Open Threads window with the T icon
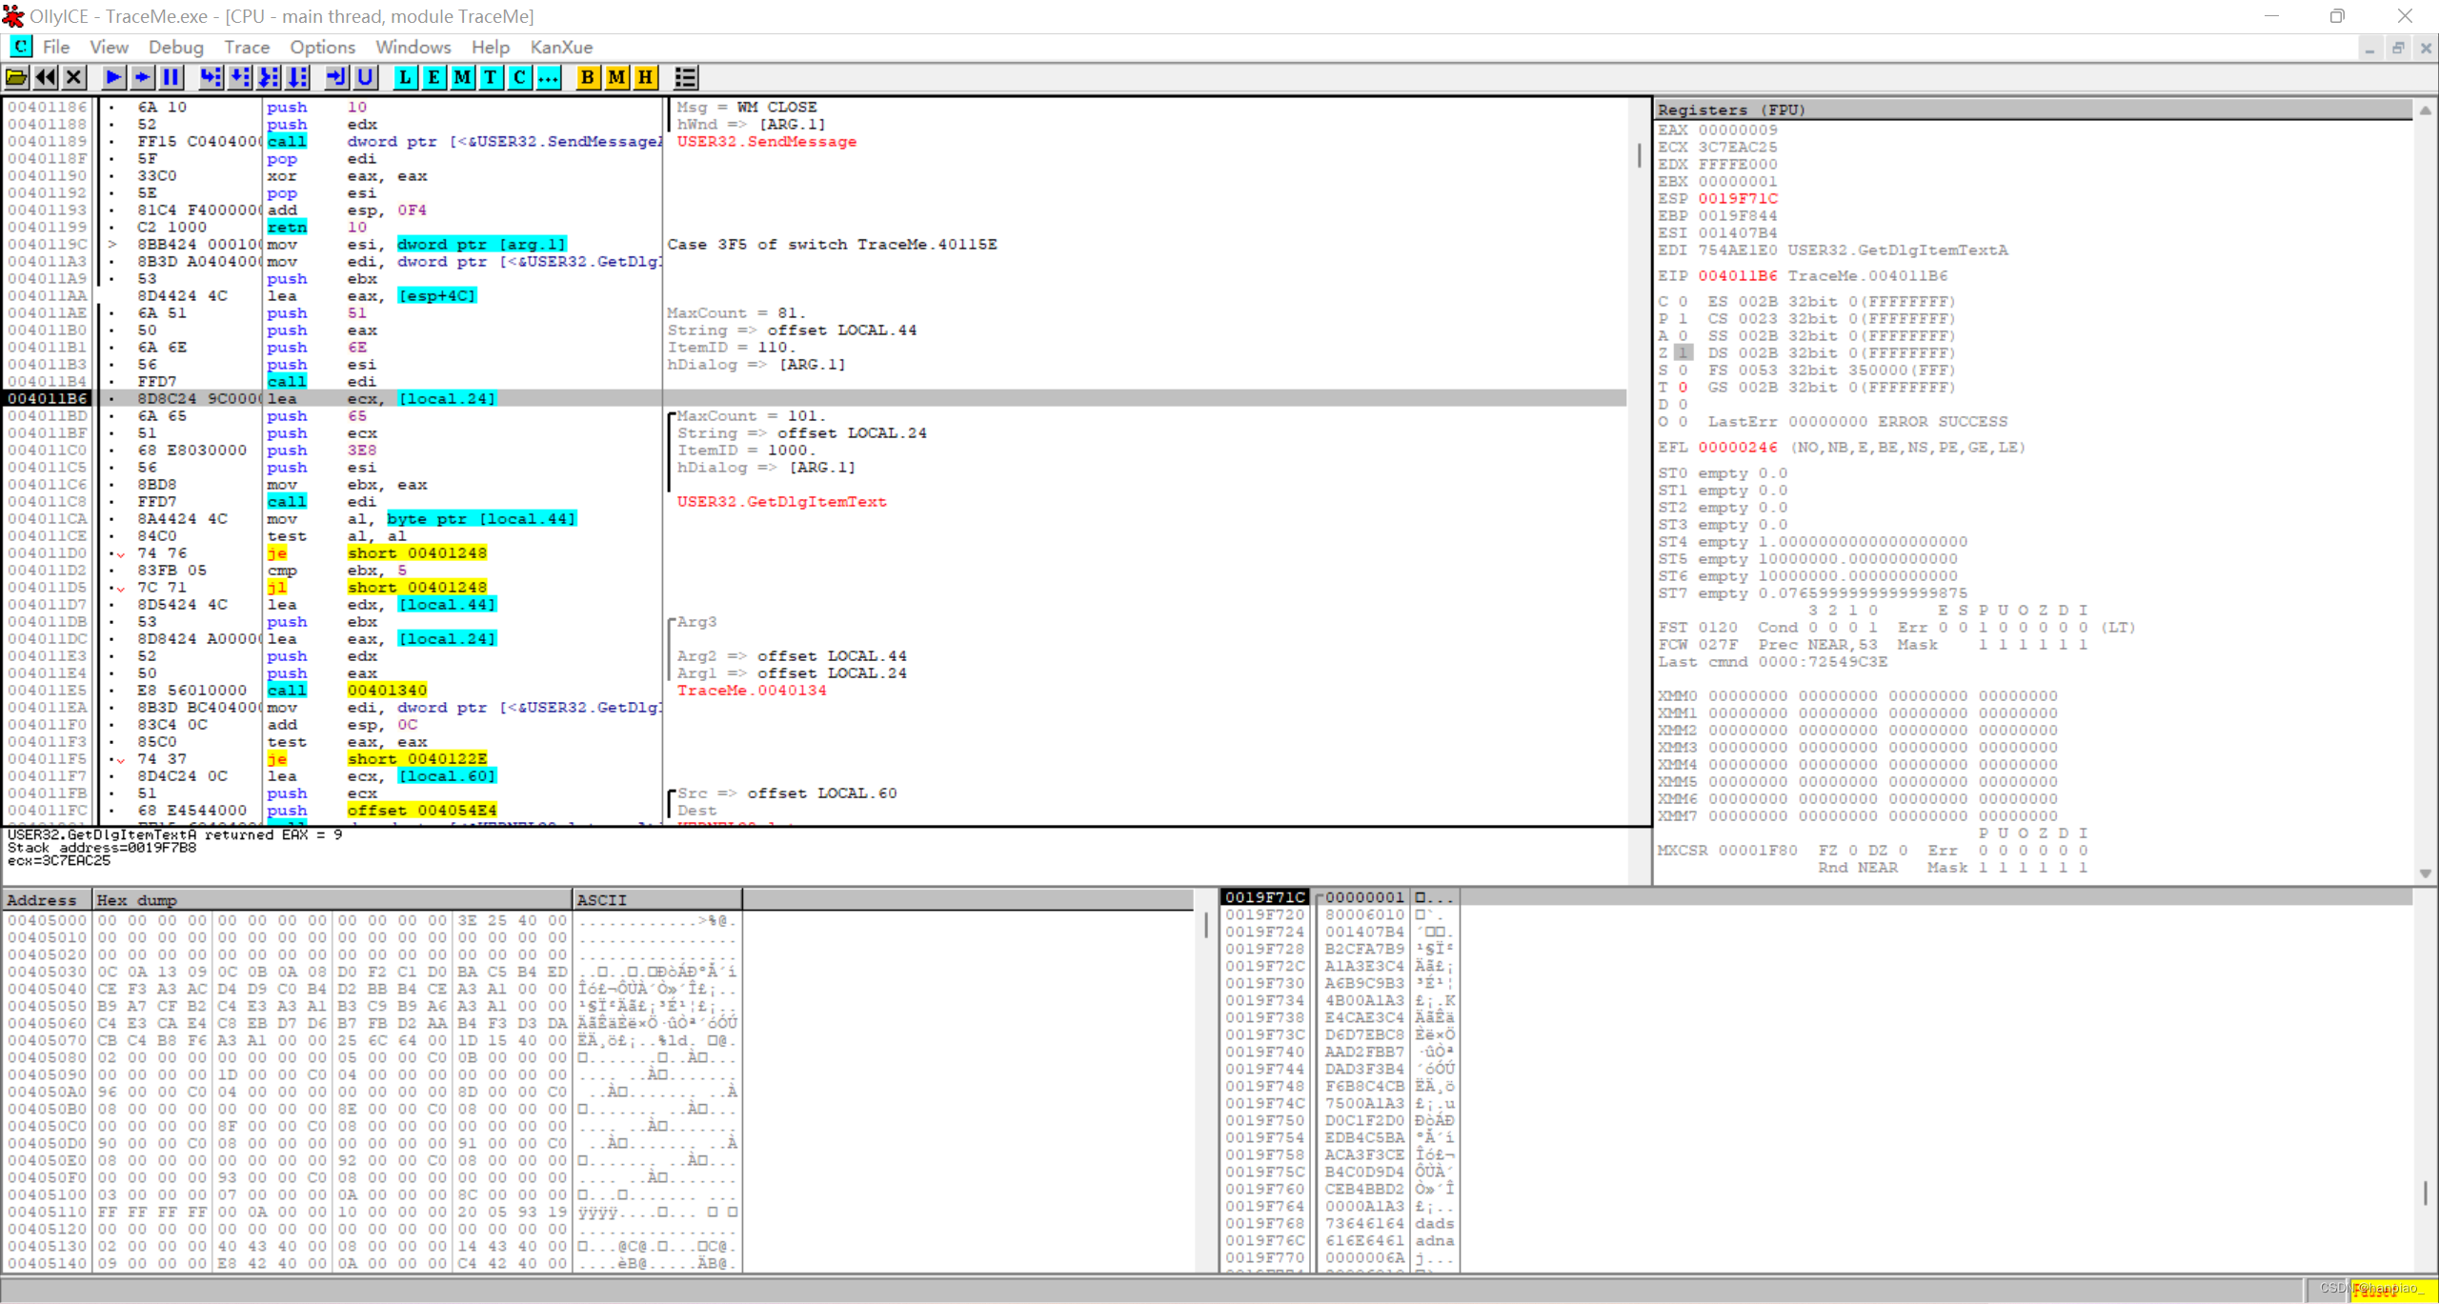This screenshot has width=2439, height=1304. pos(491,77)
